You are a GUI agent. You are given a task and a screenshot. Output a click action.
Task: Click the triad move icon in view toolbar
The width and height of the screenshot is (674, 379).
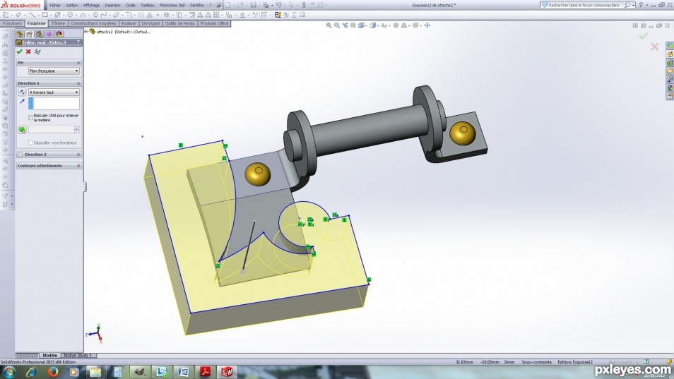tap(427, 25)
